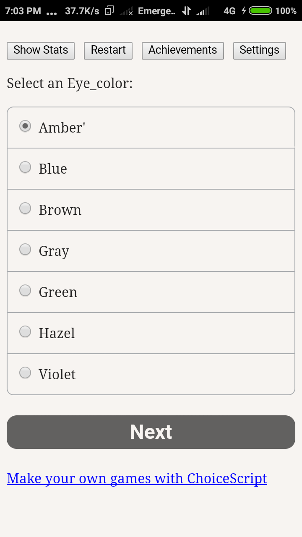Tap the clock showing 7:03 PM
This screenshot has height=537, width=302.
(x=23, y=11)
